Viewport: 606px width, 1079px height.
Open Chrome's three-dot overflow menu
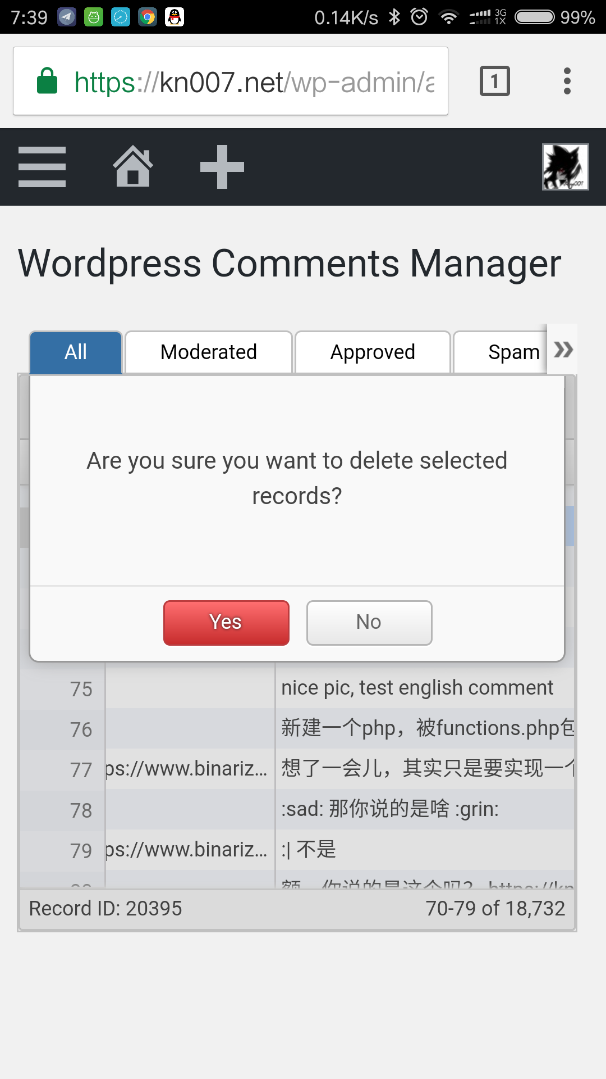567,81
